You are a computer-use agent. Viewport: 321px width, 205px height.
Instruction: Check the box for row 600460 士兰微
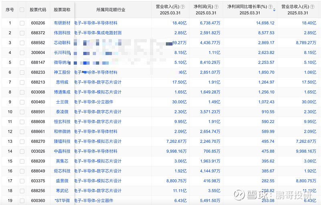22,102
